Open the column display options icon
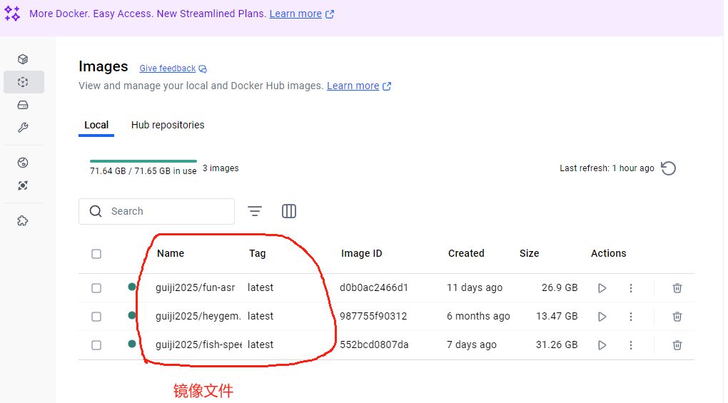The image size is (728, 403). pos(289,211)
